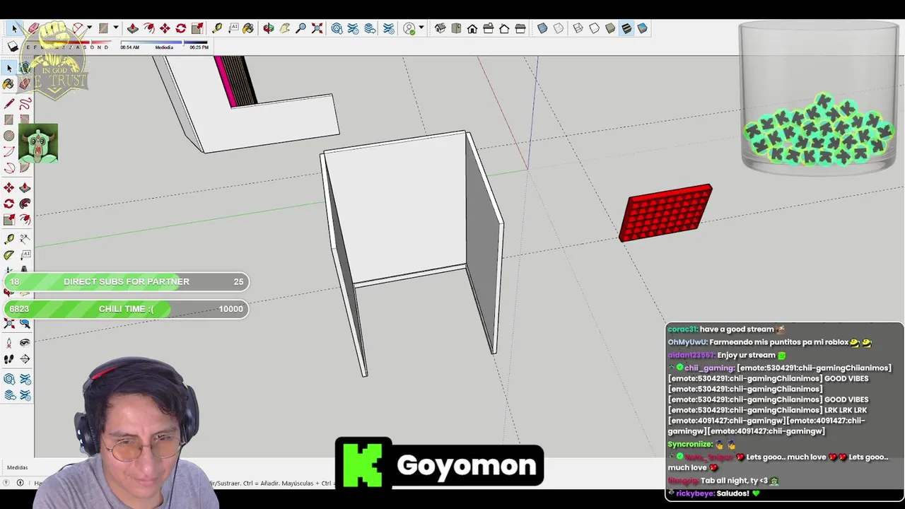This screenshot has width=905, height=509.
Task: Choose the Zoom magnifier in top toolbar
Action: tap(301, 28)
